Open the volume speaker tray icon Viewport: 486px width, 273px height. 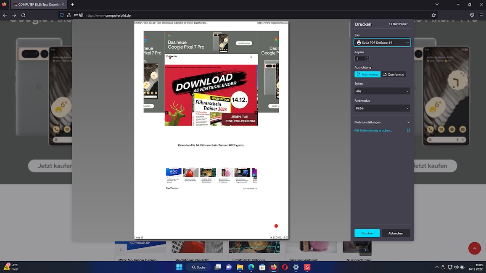point(456,267)
